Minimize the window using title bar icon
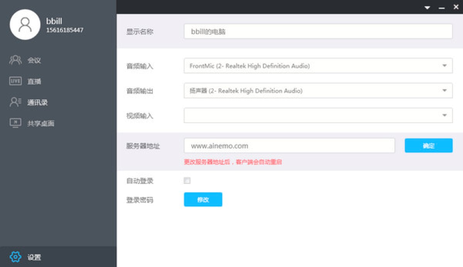This screenshot has width=463, height=267. [441, 7]
